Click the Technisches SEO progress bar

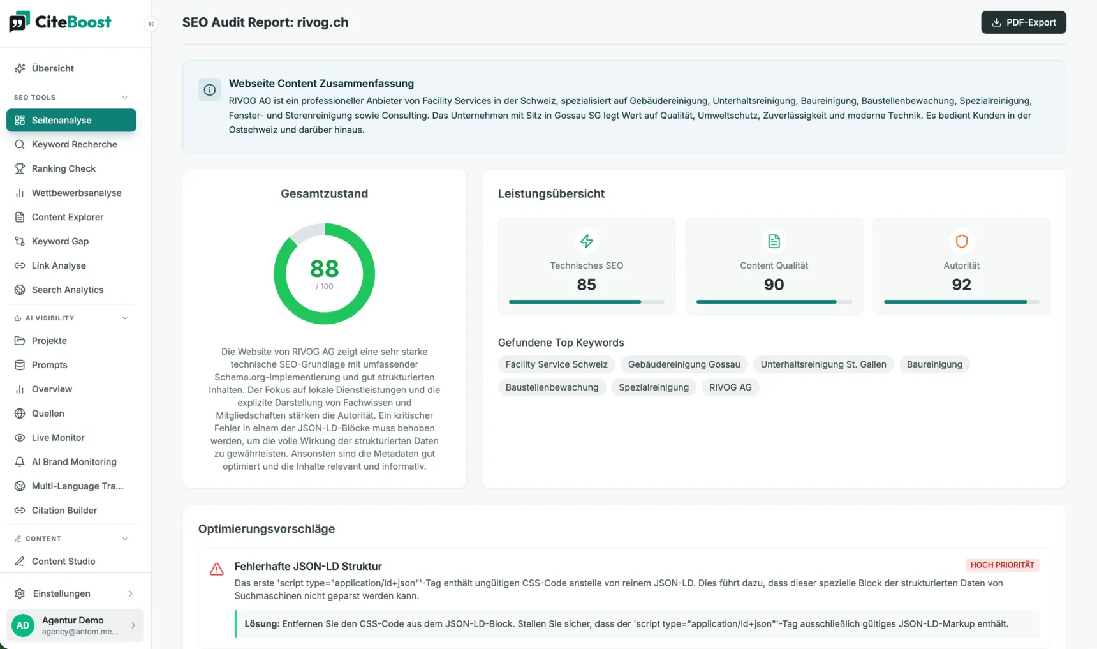[x=587, y=302]
